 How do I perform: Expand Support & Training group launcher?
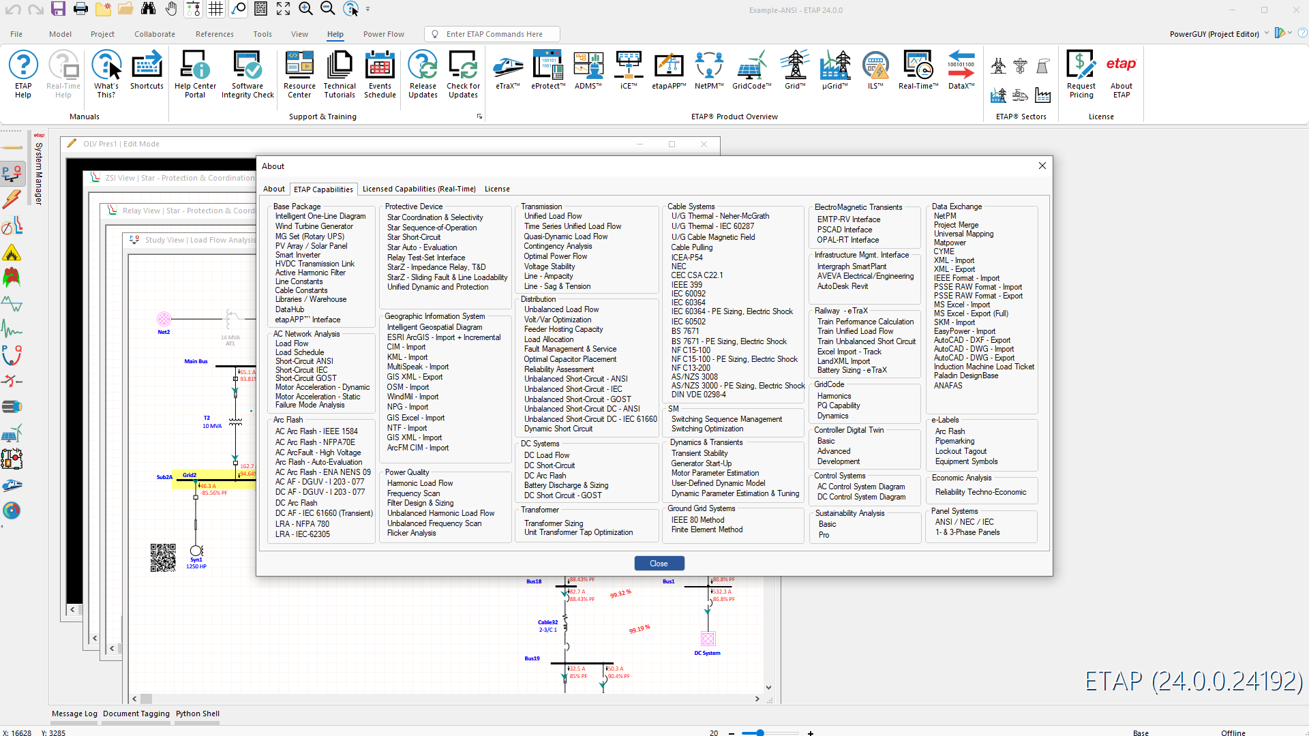click(x=479, y=117)
